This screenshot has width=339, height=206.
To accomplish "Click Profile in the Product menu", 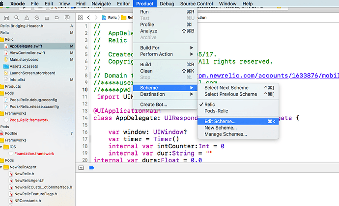I will pyautogui.click(x=165, y=25).
